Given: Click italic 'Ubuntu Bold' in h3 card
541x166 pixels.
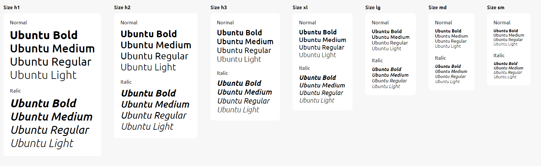Looking at the screenshot, I should point(239,83).
